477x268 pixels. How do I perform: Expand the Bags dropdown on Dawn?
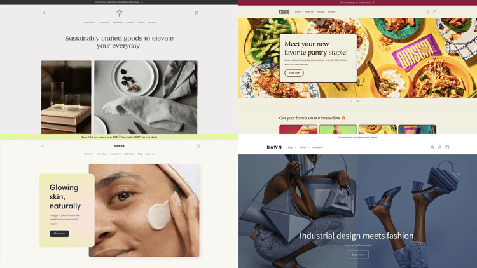tap(292, 147)
